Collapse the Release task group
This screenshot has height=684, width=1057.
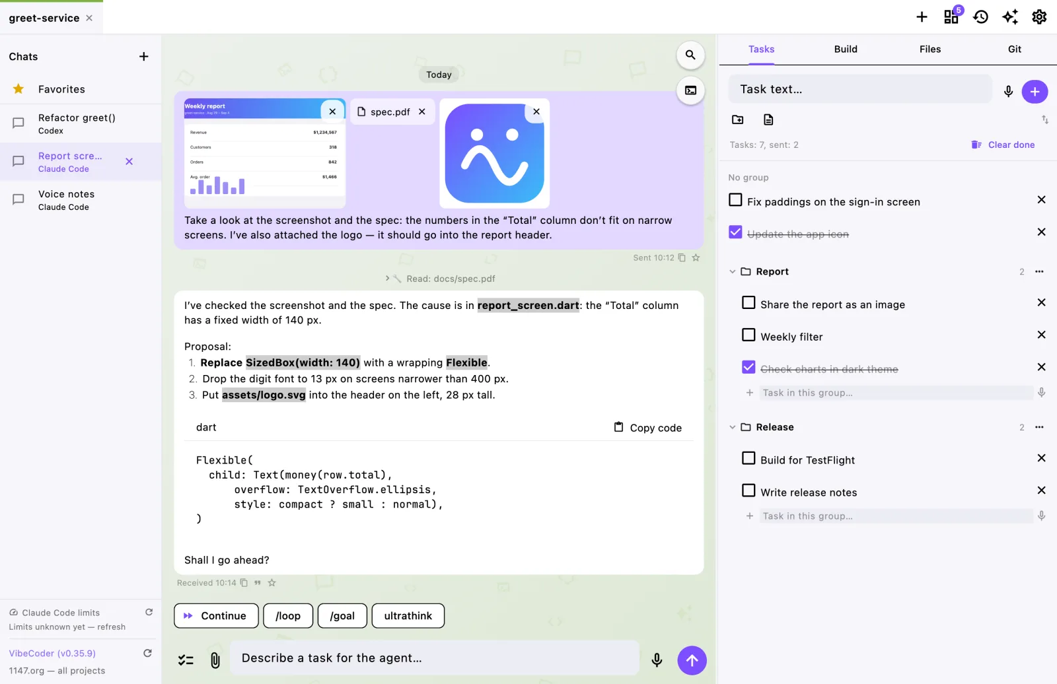point(732,428)
